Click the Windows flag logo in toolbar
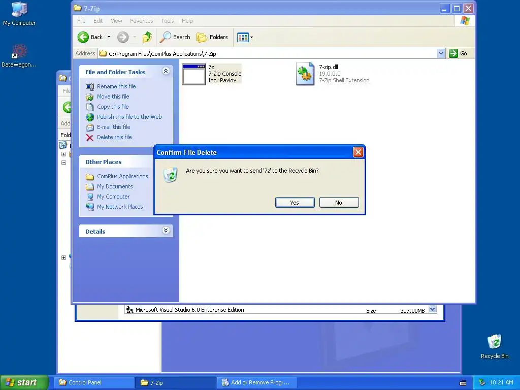 click(x=465, y=21)
